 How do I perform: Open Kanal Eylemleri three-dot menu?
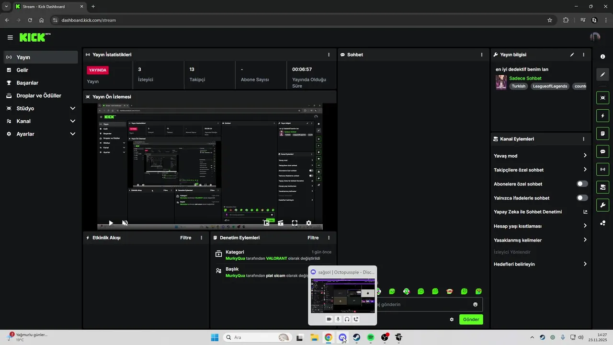[x=583, y=139]
